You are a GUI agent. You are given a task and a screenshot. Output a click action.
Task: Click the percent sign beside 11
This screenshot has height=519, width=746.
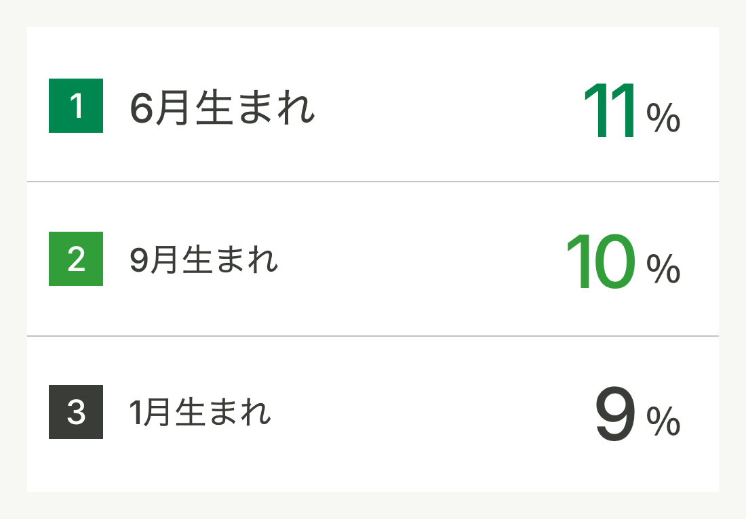663,118
